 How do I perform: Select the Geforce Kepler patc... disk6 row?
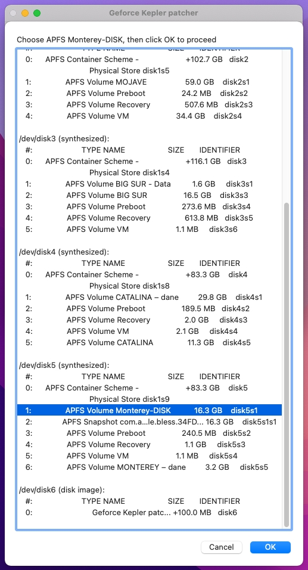pos(150,513)
